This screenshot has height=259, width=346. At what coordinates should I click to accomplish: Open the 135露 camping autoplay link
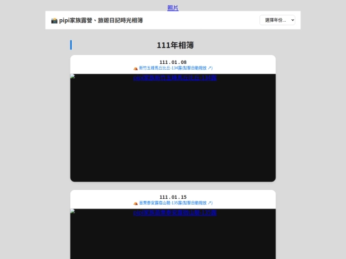pos(176,203)
